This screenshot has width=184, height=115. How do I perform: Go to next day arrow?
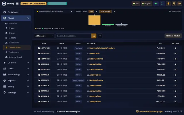point(114,11)
